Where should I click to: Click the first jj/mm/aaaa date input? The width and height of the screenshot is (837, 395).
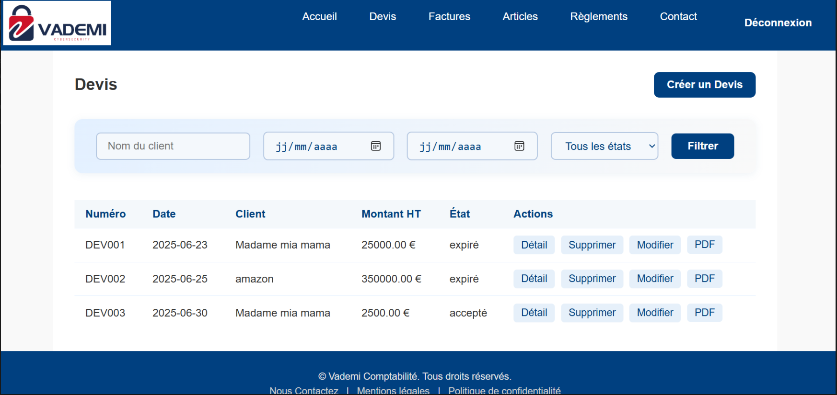point(328,146)
